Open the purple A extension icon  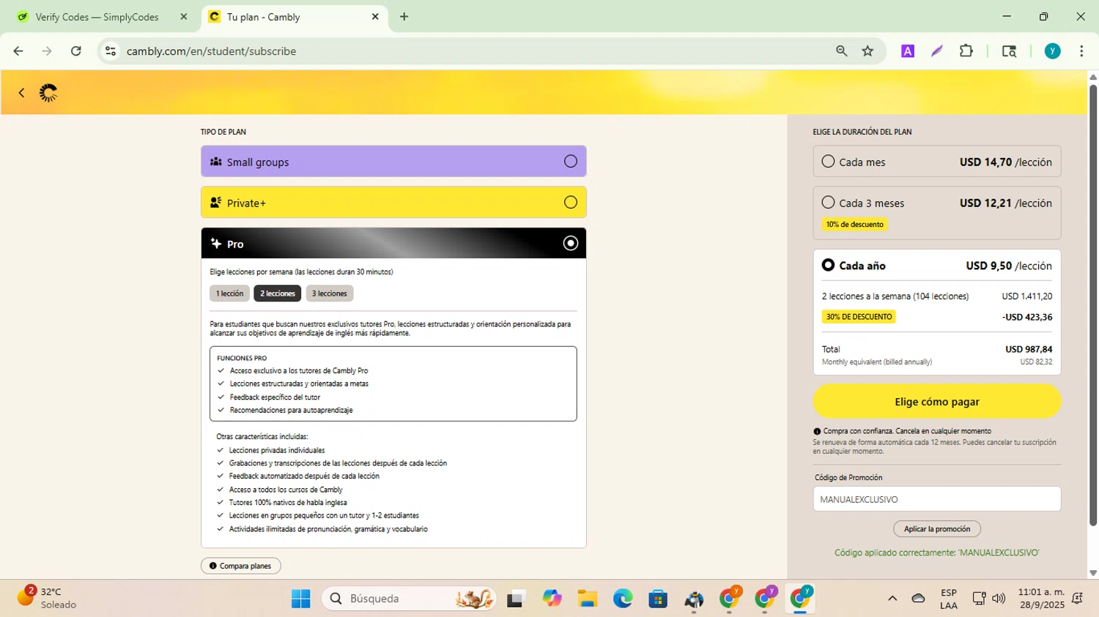click(908, 51)
